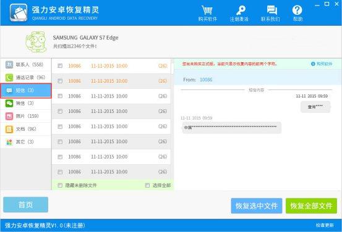Select 照片 (159) category
Screen dimensions: 342x232
[x=26, y=116]
